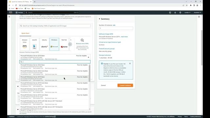Image resolution: width=210 pixels, height=118 pixels.
Task: Open browser extensions puzzle icon
Action: pos(191,5)
